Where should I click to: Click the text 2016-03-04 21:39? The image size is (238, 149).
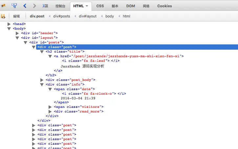point(78,98)
